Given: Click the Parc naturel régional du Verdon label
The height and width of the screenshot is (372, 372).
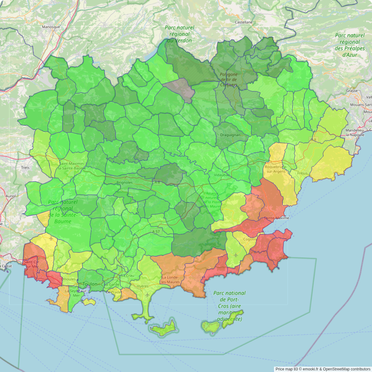Looking at the screenshot, I should click(179, 34).
